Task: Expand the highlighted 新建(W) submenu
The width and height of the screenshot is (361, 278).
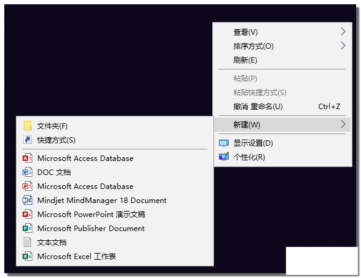Action: click(x=282, y=124)
